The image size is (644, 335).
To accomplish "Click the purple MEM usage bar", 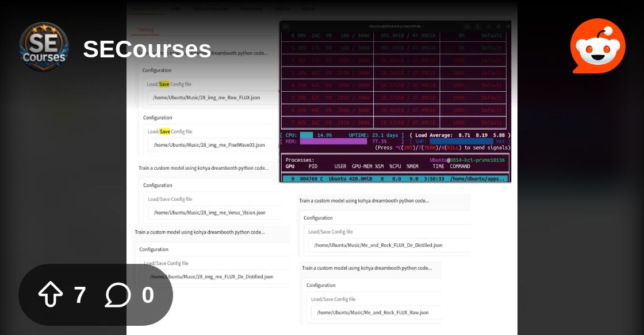I will [333, 141].
